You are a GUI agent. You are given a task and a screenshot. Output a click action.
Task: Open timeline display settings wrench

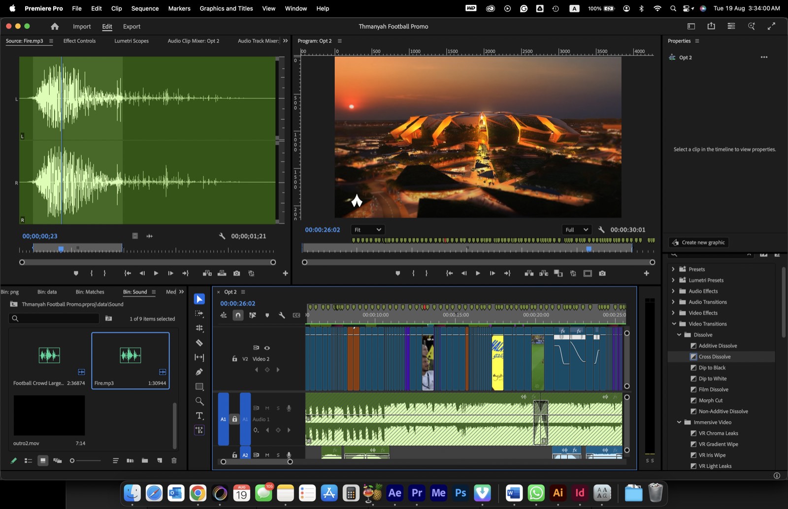(282, 315)
